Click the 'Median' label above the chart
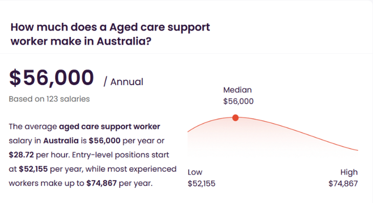 [x=237, y=90]
